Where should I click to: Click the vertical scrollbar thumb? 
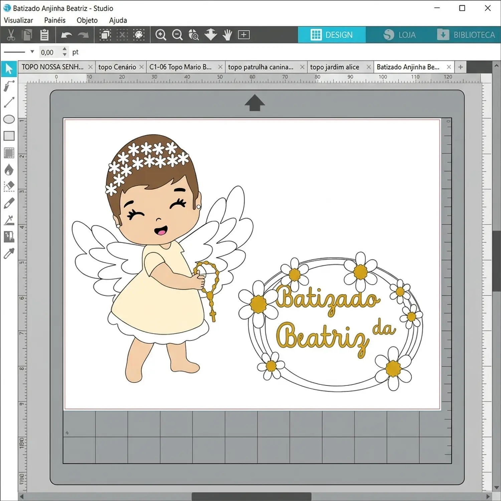[496, 261]
